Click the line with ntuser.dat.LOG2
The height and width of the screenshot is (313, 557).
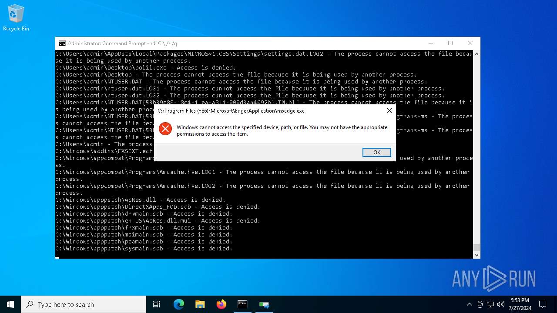(x=250, y=96)
